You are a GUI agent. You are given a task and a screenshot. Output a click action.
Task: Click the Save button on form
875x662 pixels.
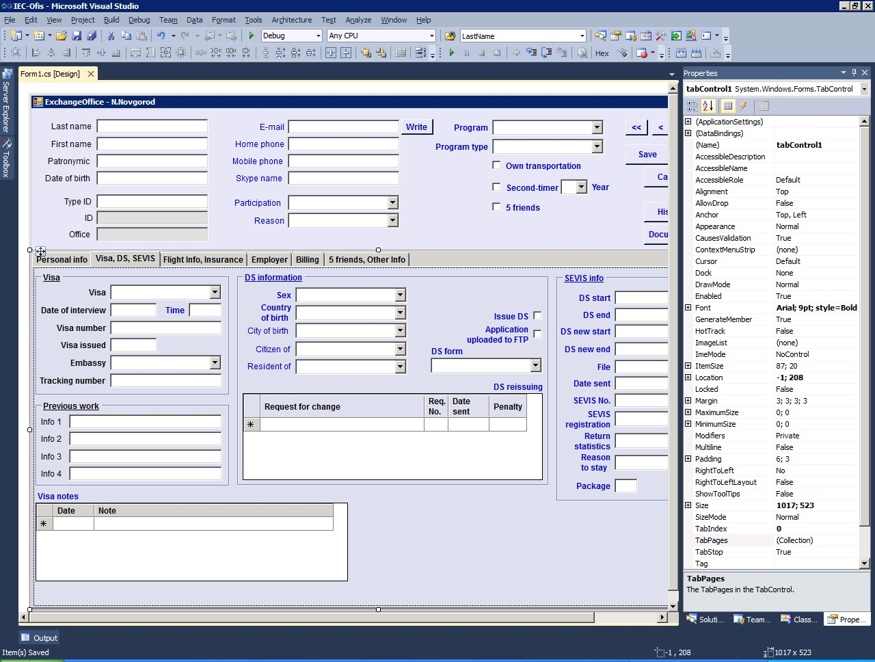tap(647, 155)
